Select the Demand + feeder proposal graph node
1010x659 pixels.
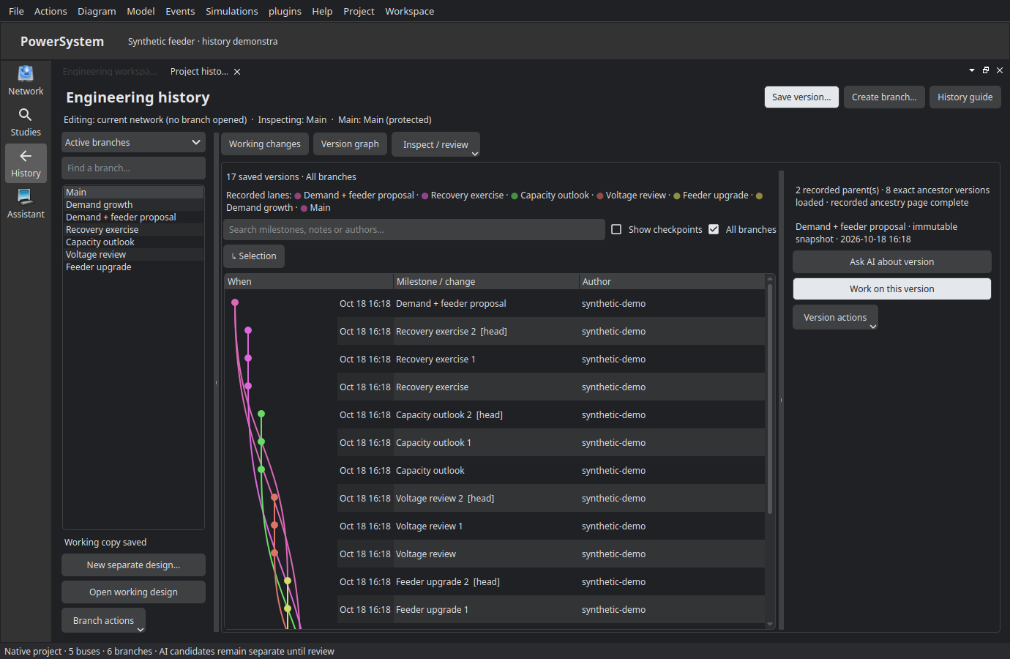pyautogui.click(x=235, y=302)
